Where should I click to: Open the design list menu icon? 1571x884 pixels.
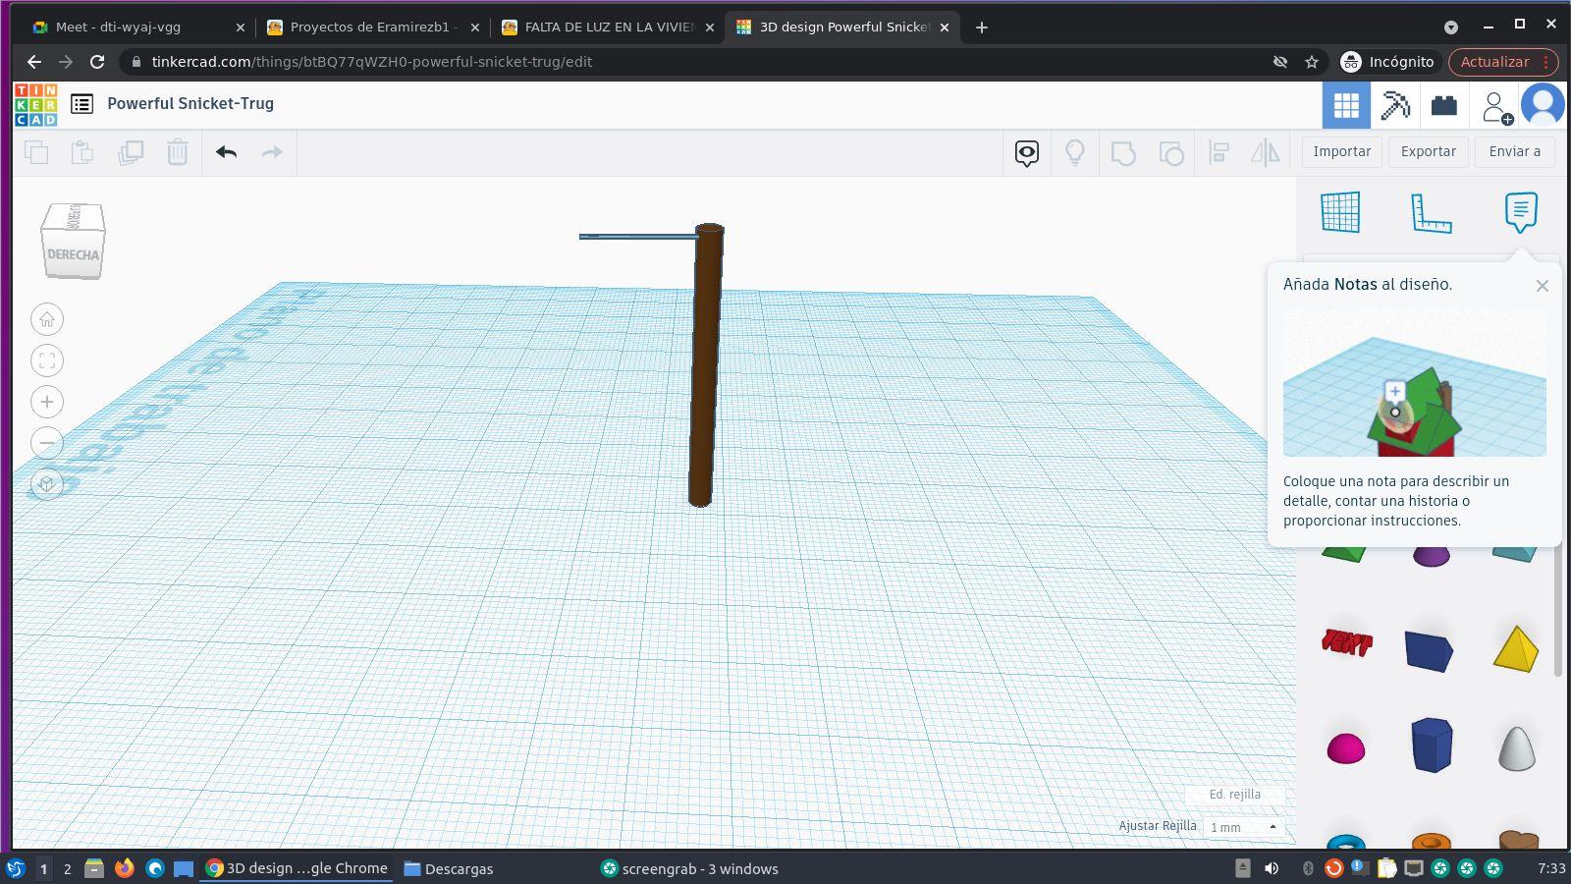82,104
